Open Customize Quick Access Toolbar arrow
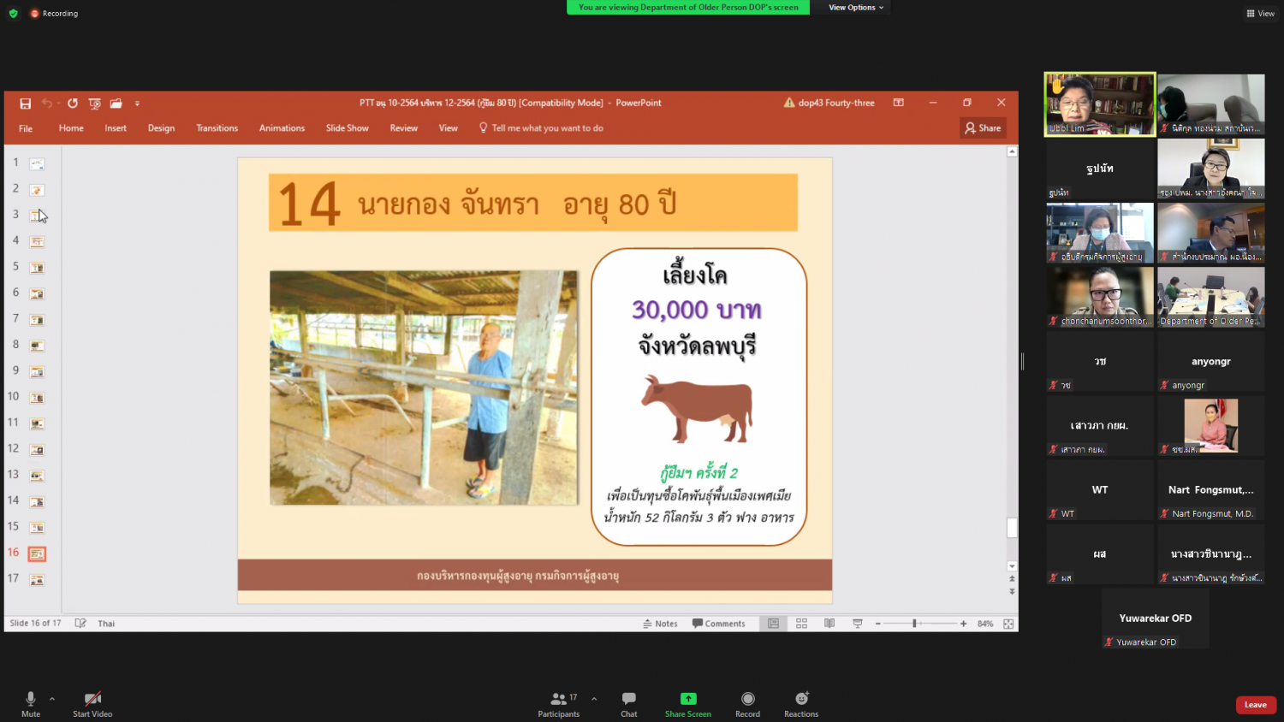Image resolution: width=1284 pixels, height=722 pixels. [x=137, y=104]
